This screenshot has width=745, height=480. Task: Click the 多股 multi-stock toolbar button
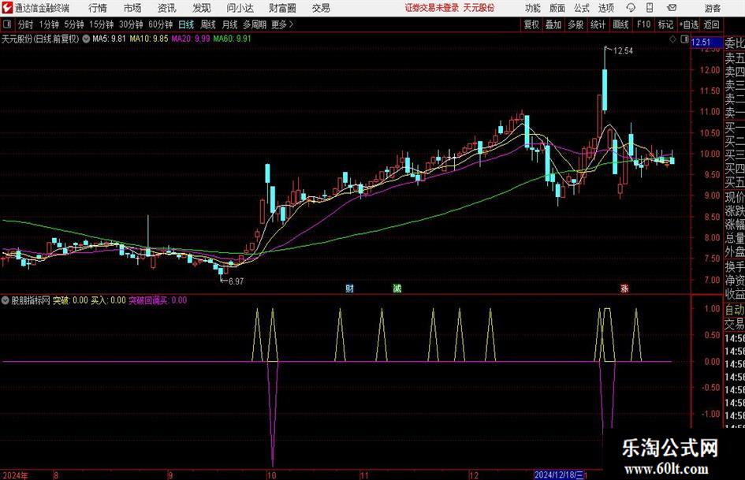point(576,24)
